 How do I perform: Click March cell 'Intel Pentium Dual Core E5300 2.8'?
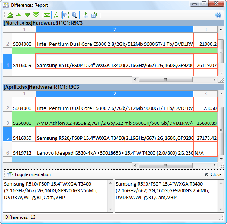pyautogui.click(x=115, y=40)
